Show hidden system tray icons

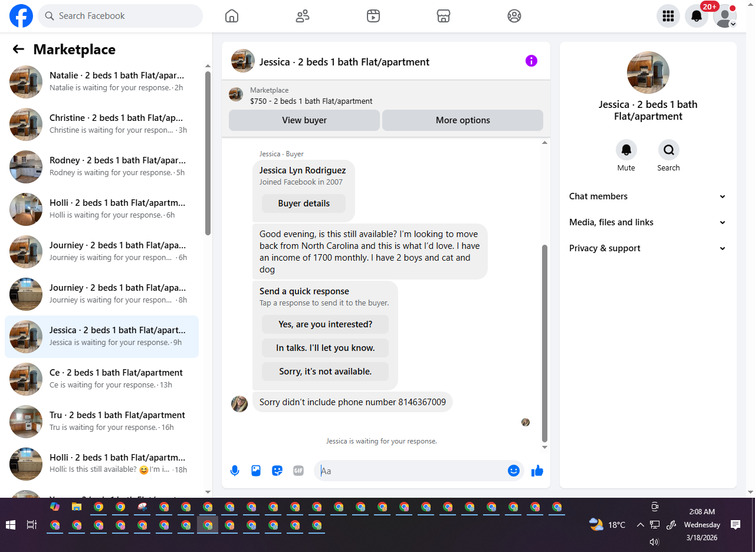point(640,525)
